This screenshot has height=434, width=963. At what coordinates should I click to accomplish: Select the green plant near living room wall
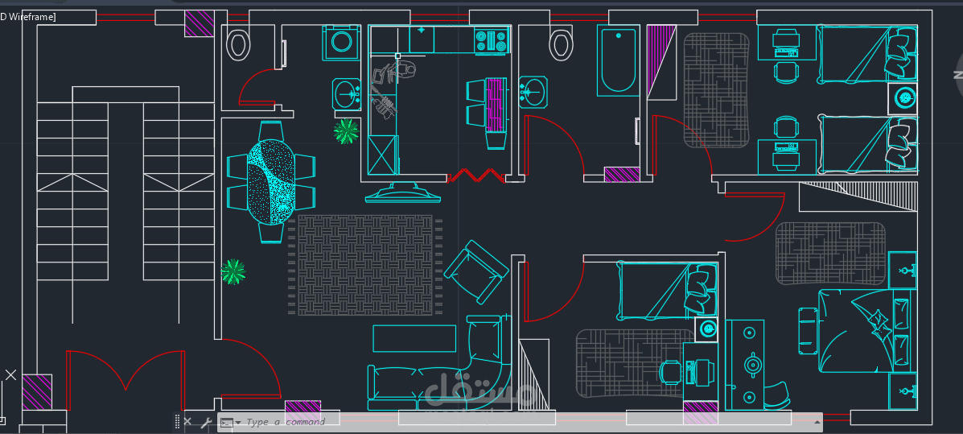pyautogui.click(x=233, y=271)
